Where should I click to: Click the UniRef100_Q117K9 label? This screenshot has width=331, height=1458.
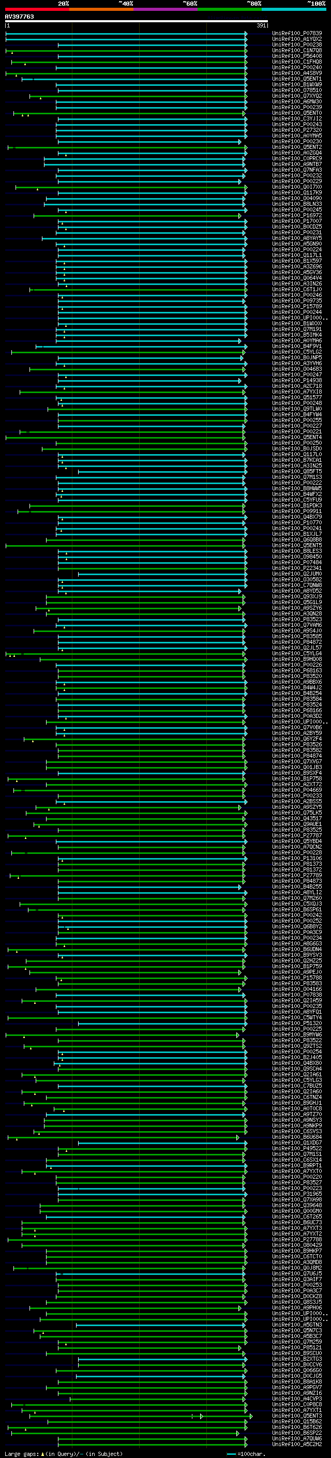[297, 192]
